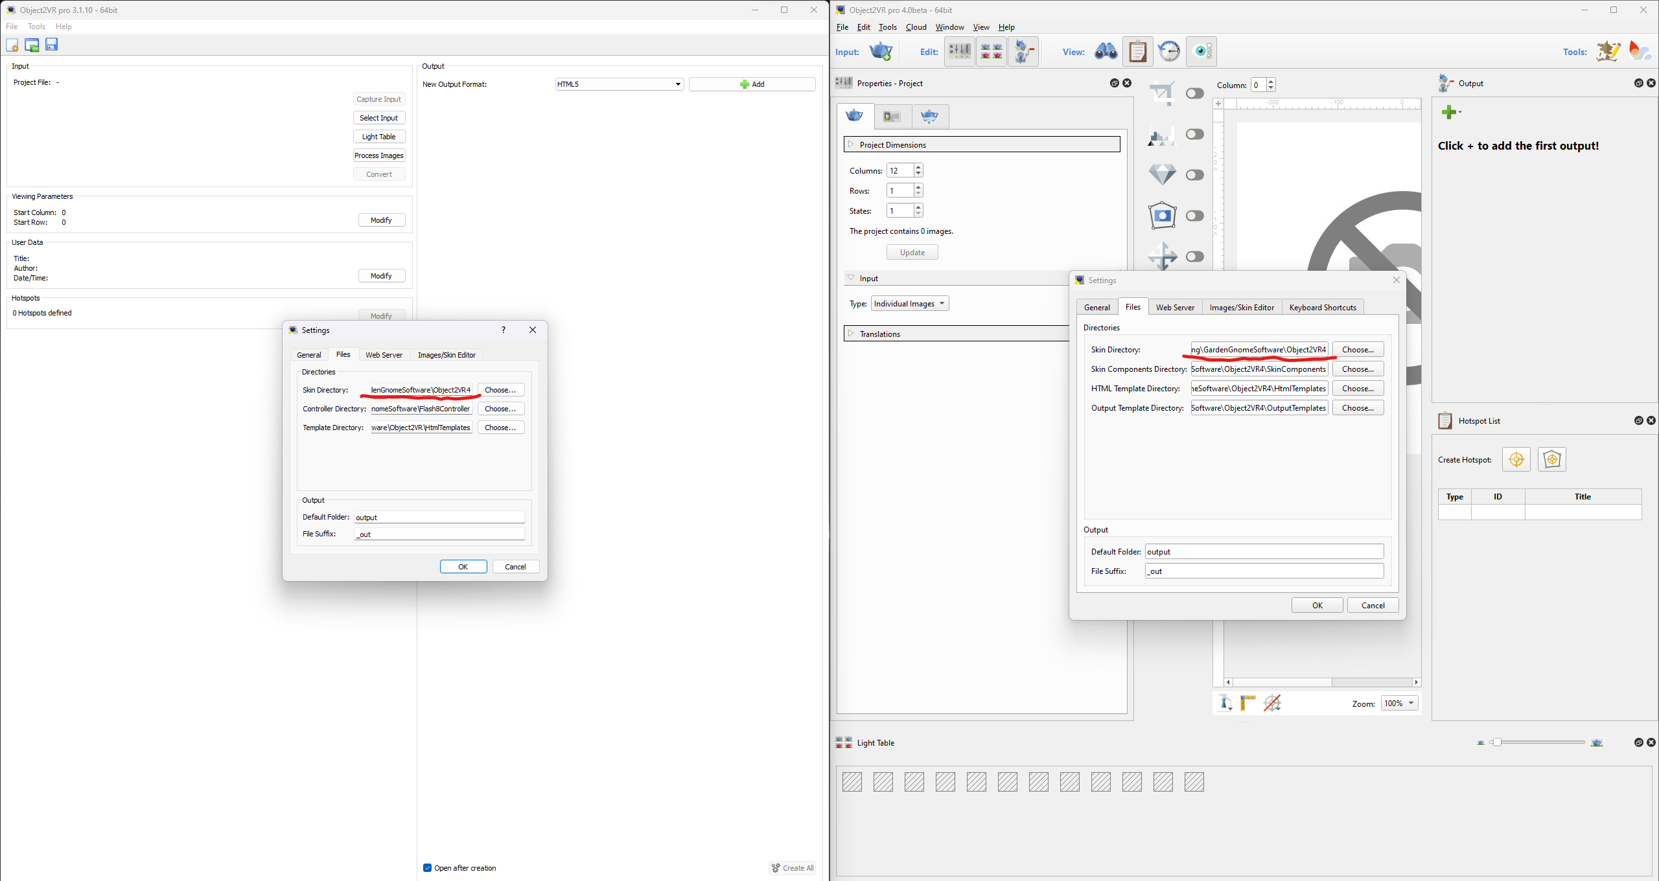The height and width of the screenshot is (881, 1659).
Task: Click the green plus to add output
Action: 1449,112
